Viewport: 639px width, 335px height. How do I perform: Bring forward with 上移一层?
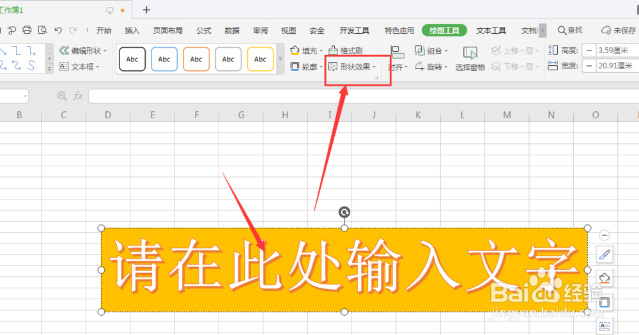click(514, 51)
